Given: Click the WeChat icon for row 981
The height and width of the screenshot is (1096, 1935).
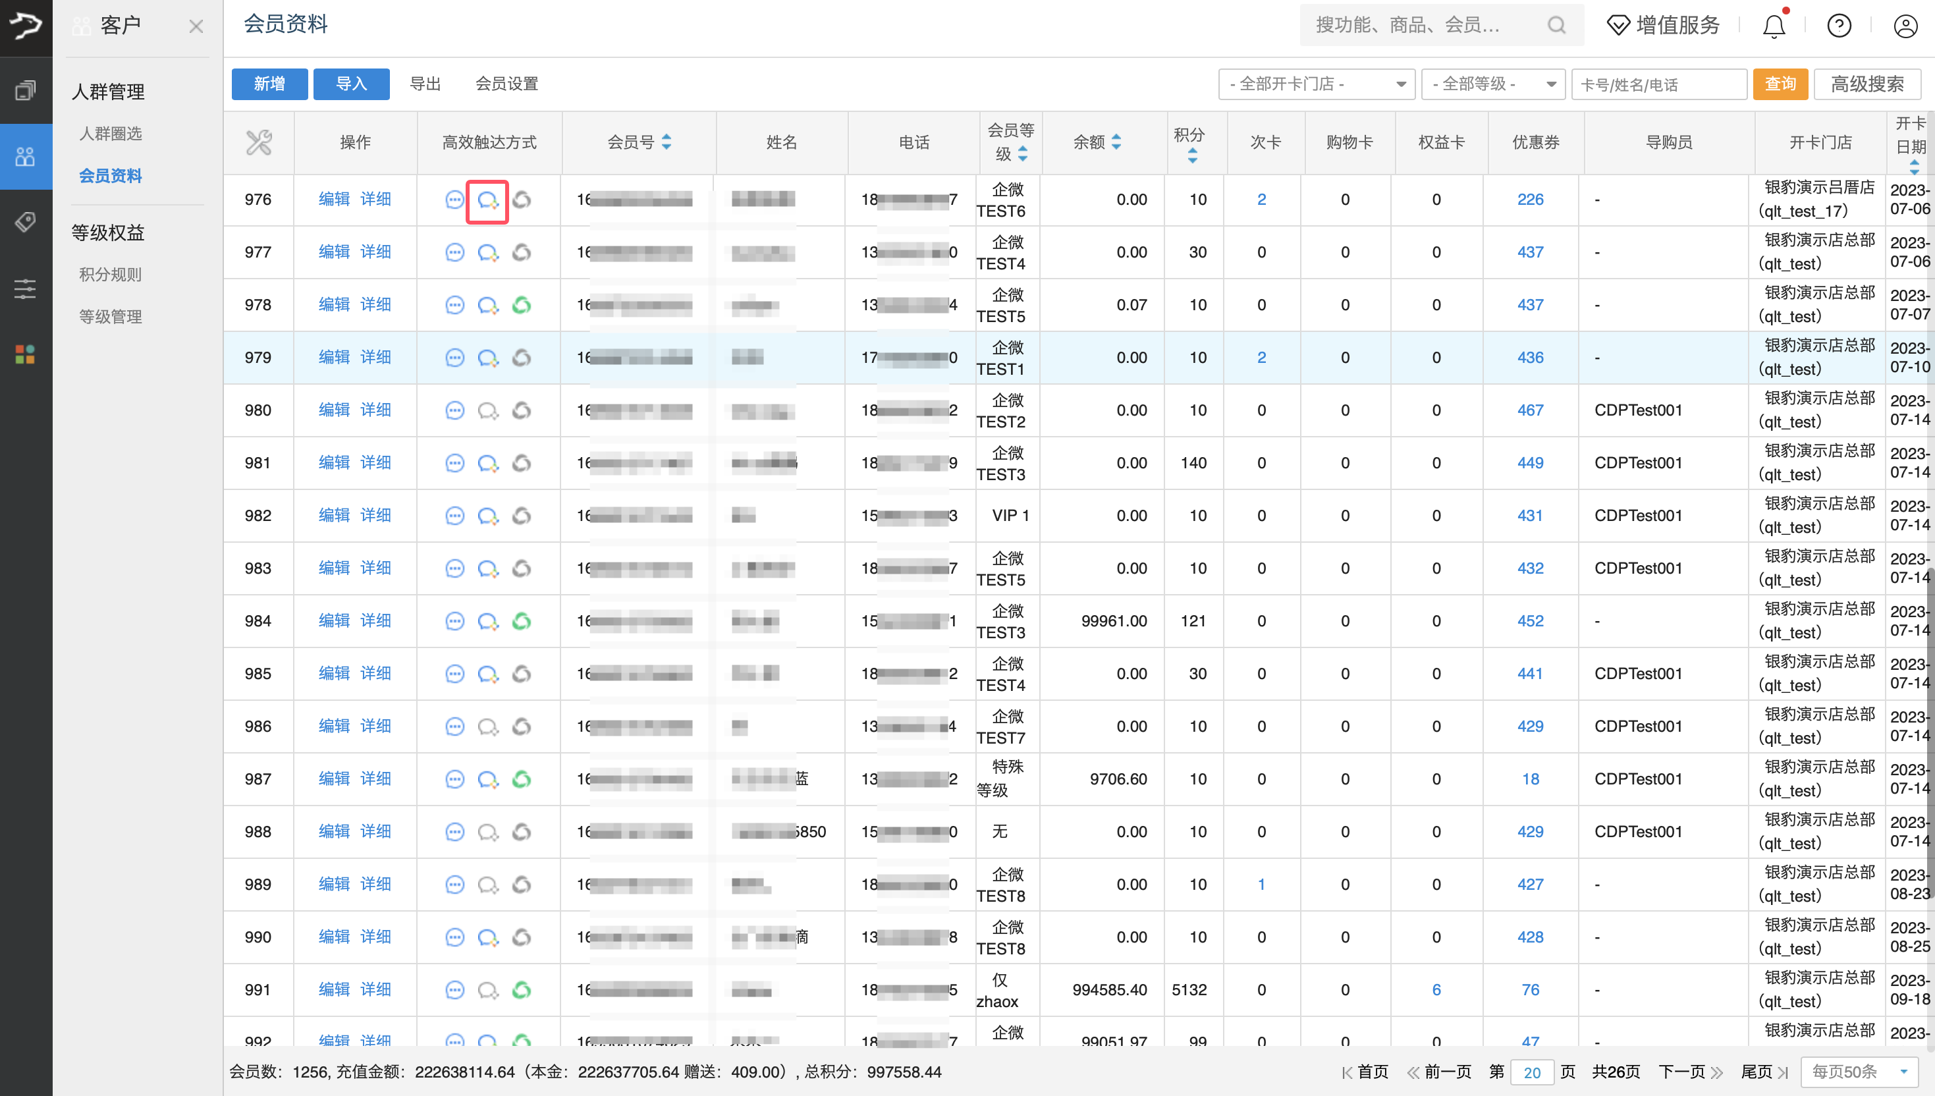Looking at the screenshot, I should tap(522, 463).
